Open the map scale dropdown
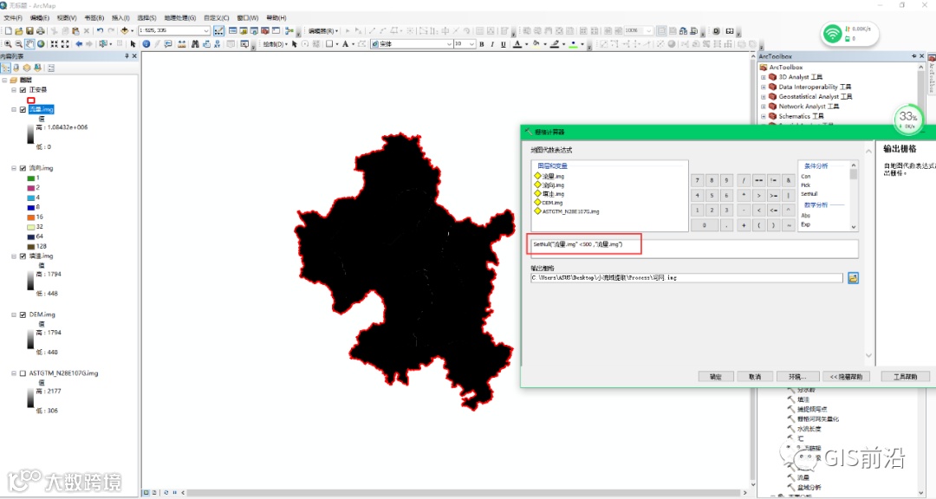Image resolution: width=936 pixels, height=499 pixels. coord(206,30)
